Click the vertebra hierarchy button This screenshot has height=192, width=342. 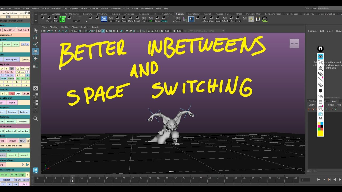click(x=23, y=122)
